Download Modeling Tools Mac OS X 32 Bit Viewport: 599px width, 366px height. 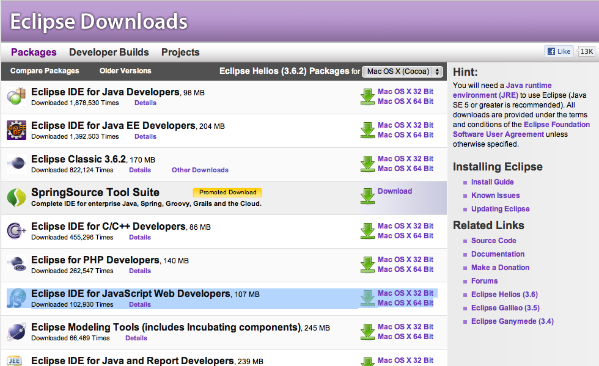[x=405, y=327]
